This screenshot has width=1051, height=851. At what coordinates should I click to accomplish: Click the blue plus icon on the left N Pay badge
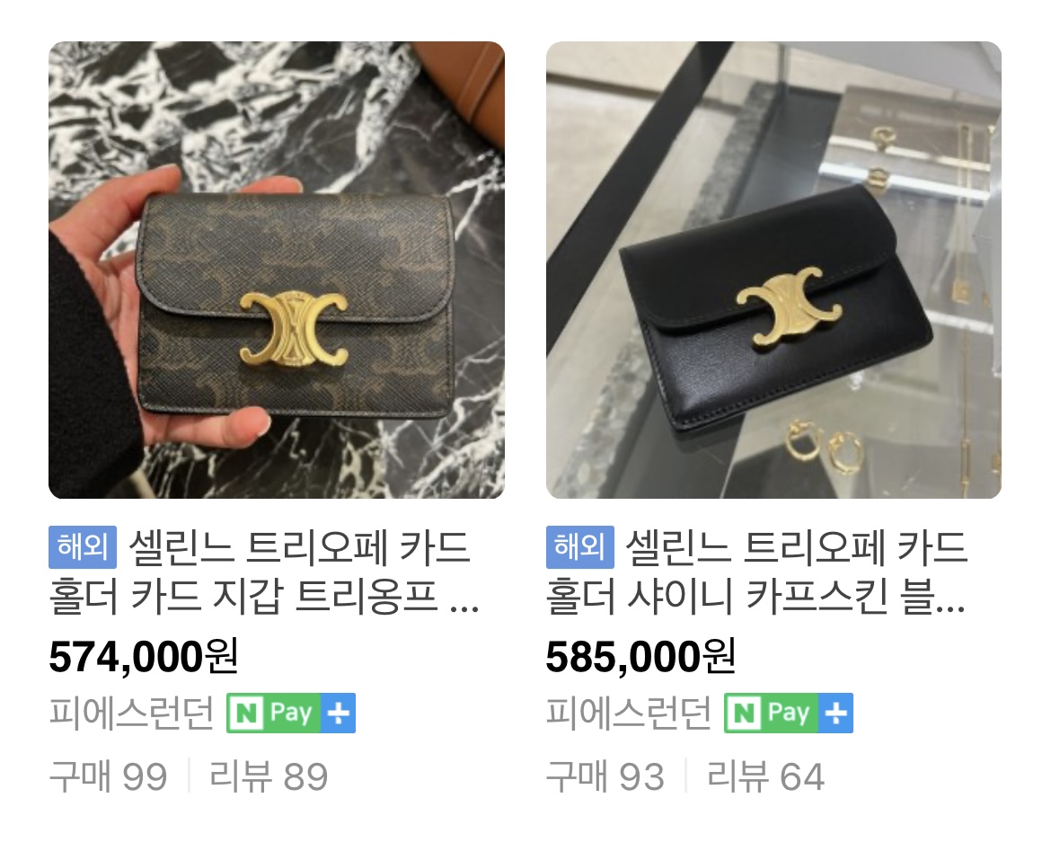(x=338, y=713)
